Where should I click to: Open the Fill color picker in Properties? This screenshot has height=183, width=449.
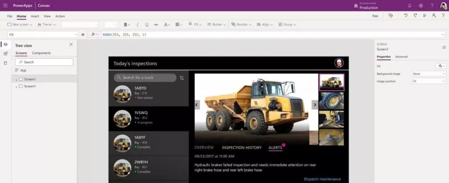tap(440, 66)
